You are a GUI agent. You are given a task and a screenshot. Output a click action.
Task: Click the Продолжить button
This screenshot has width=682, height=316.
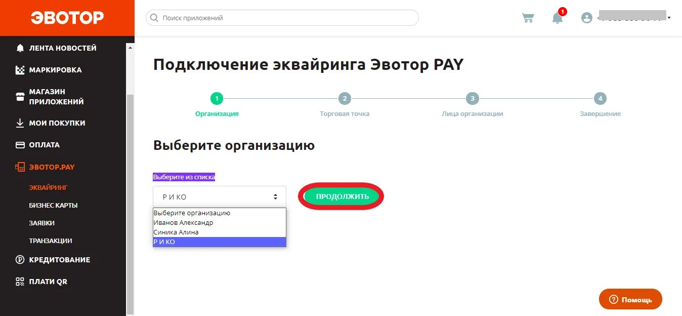pyautogui.click(x=343, y=196)
